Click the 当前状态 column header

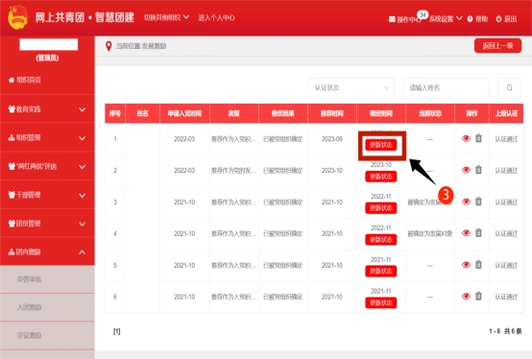tap(430, 113)
